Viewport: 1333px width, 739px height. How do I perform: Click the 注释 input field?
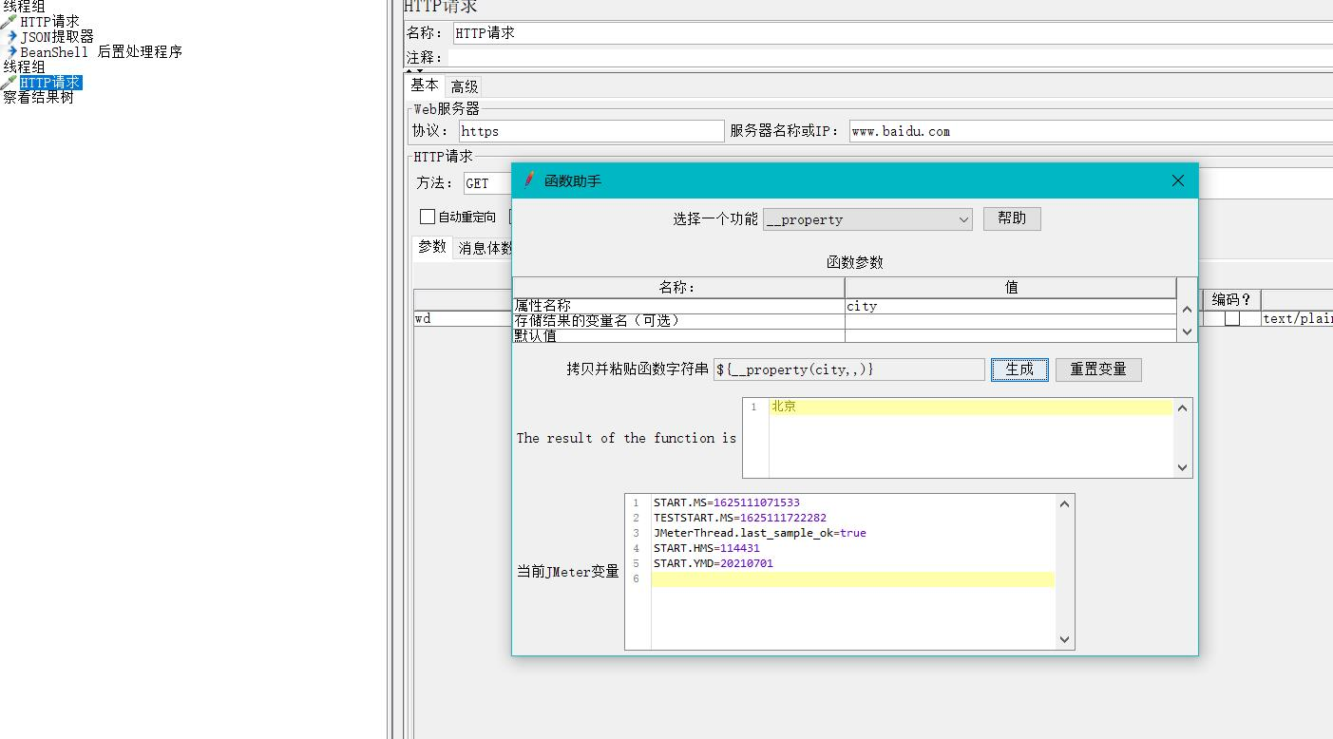coord(890,58)
